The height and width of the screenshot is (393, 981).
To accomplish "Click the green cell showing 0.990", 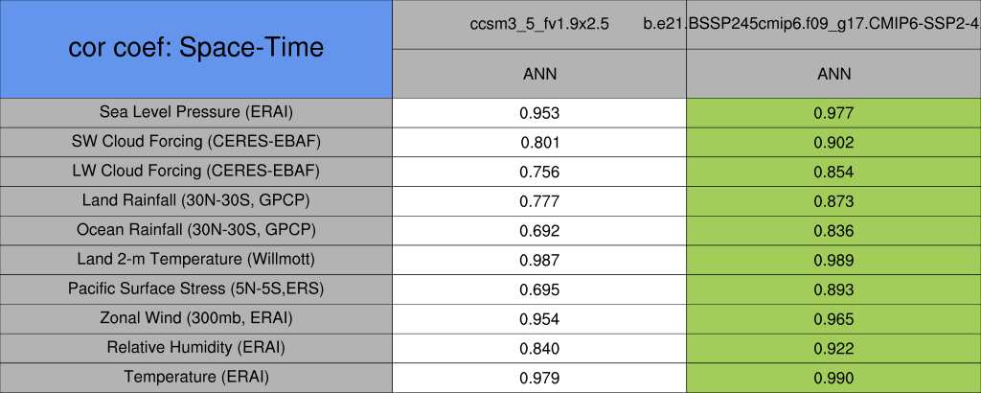I will (833, 378).
